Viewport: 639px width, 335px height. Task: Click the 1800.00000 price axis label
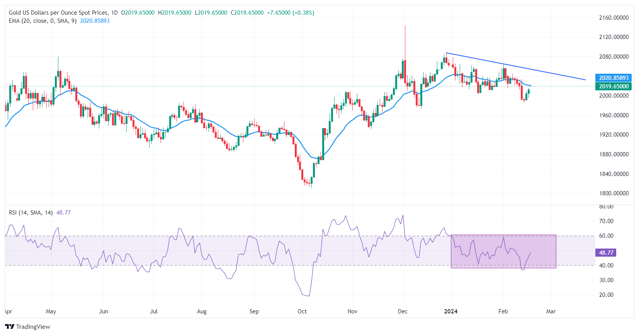point(614,193)
